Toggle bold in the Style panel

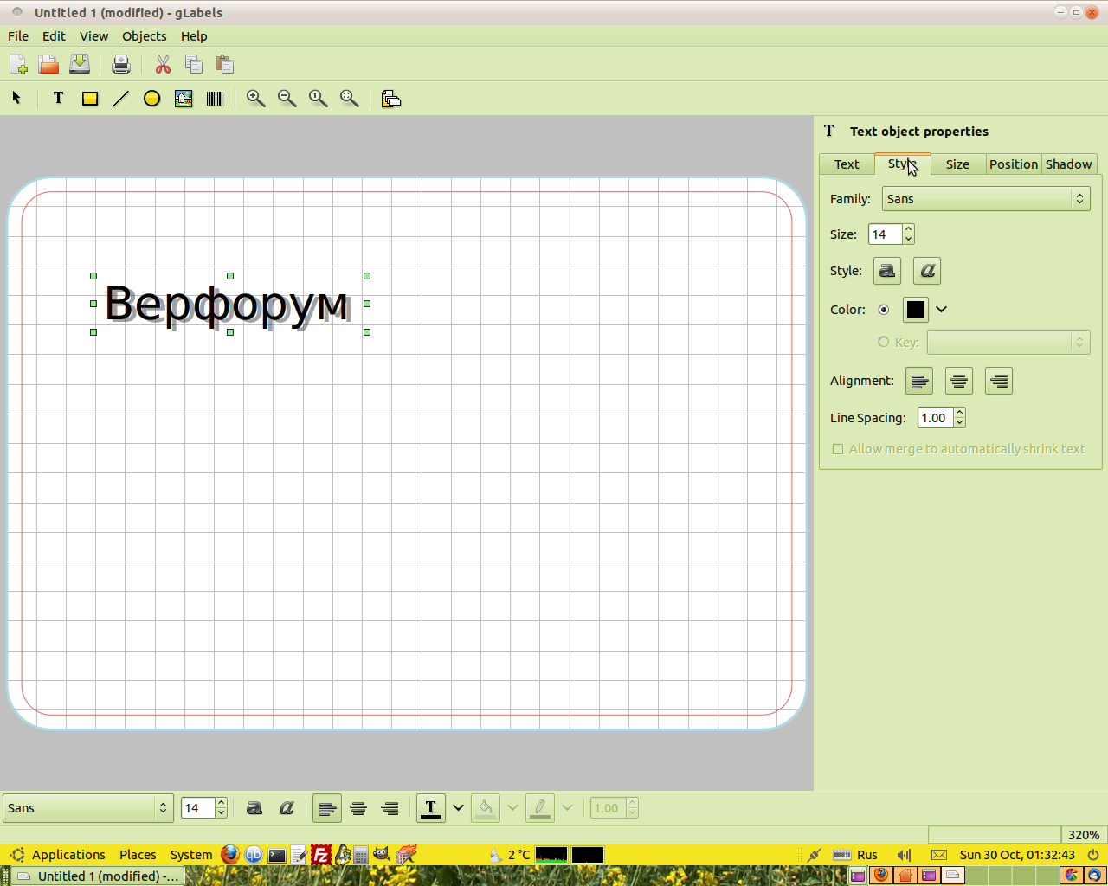pos(886,271)
